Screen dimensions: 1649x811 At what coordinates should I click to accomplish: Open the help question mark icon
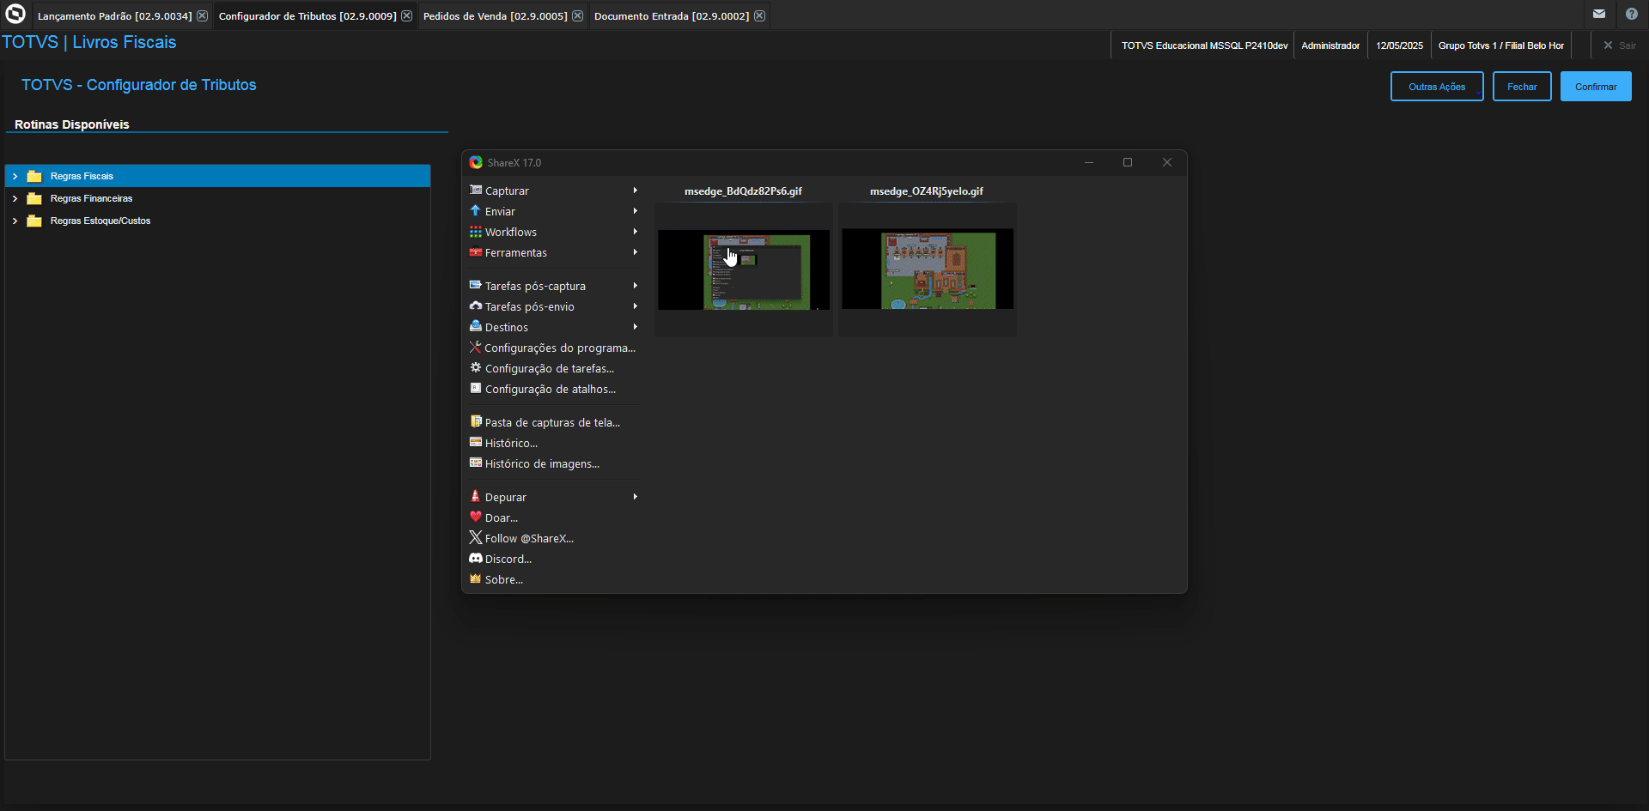[1632, 14]
